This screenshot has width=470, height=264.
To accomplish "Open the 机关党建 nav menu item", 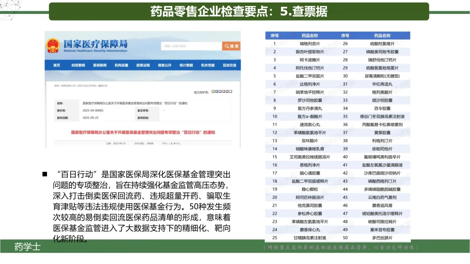I will coord(208,65).
